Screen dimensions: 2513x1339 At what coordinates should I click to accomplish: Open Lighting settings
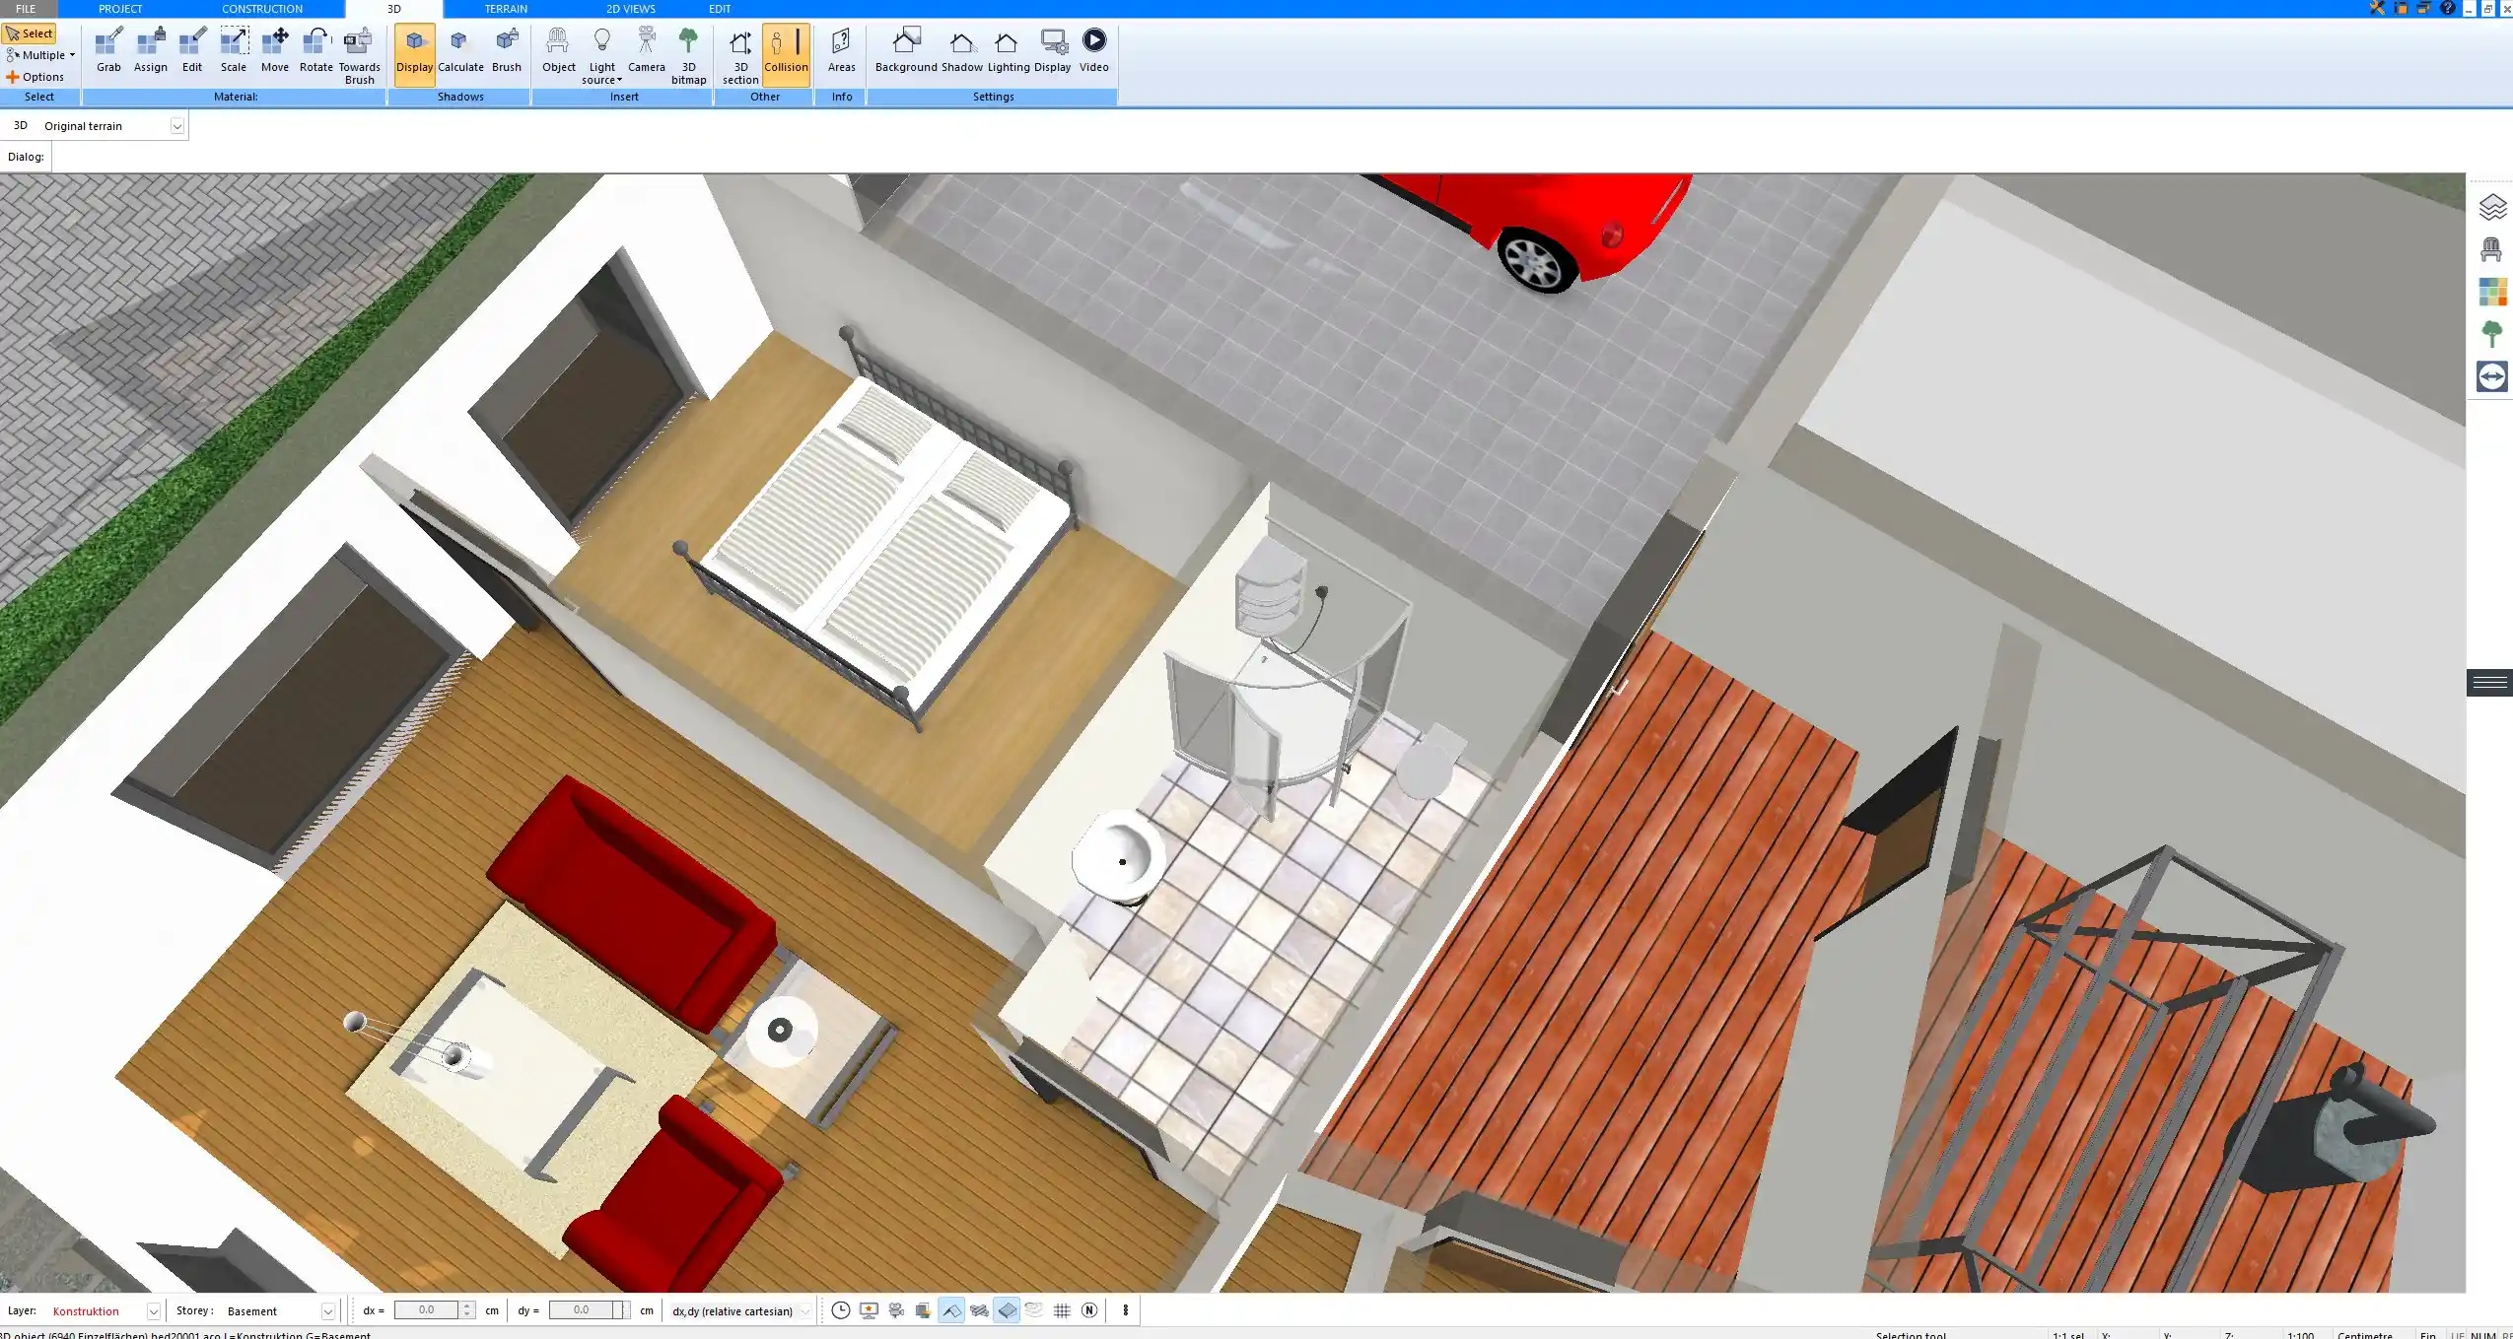[x=1009, y=51]
